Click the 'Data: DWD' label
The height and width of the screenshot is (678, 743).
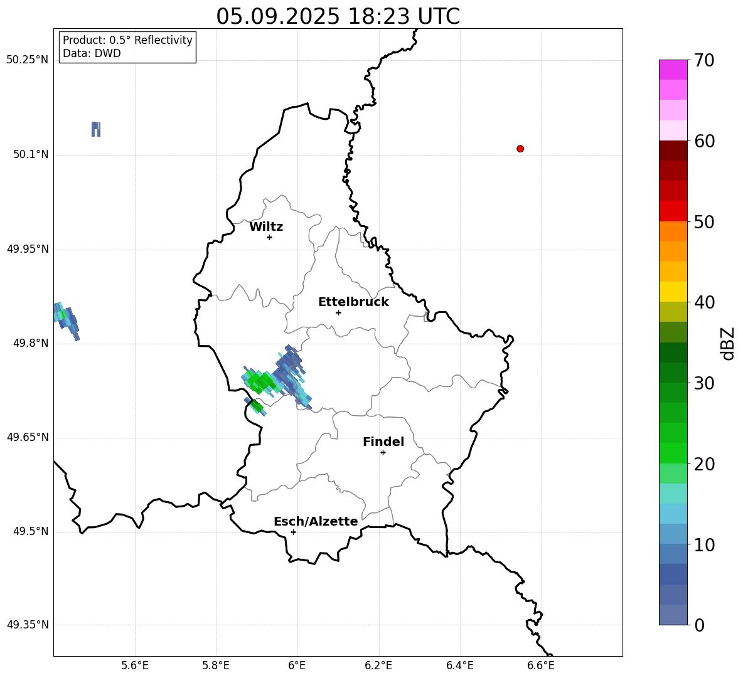pyautogui.click(x=92, y=53)
